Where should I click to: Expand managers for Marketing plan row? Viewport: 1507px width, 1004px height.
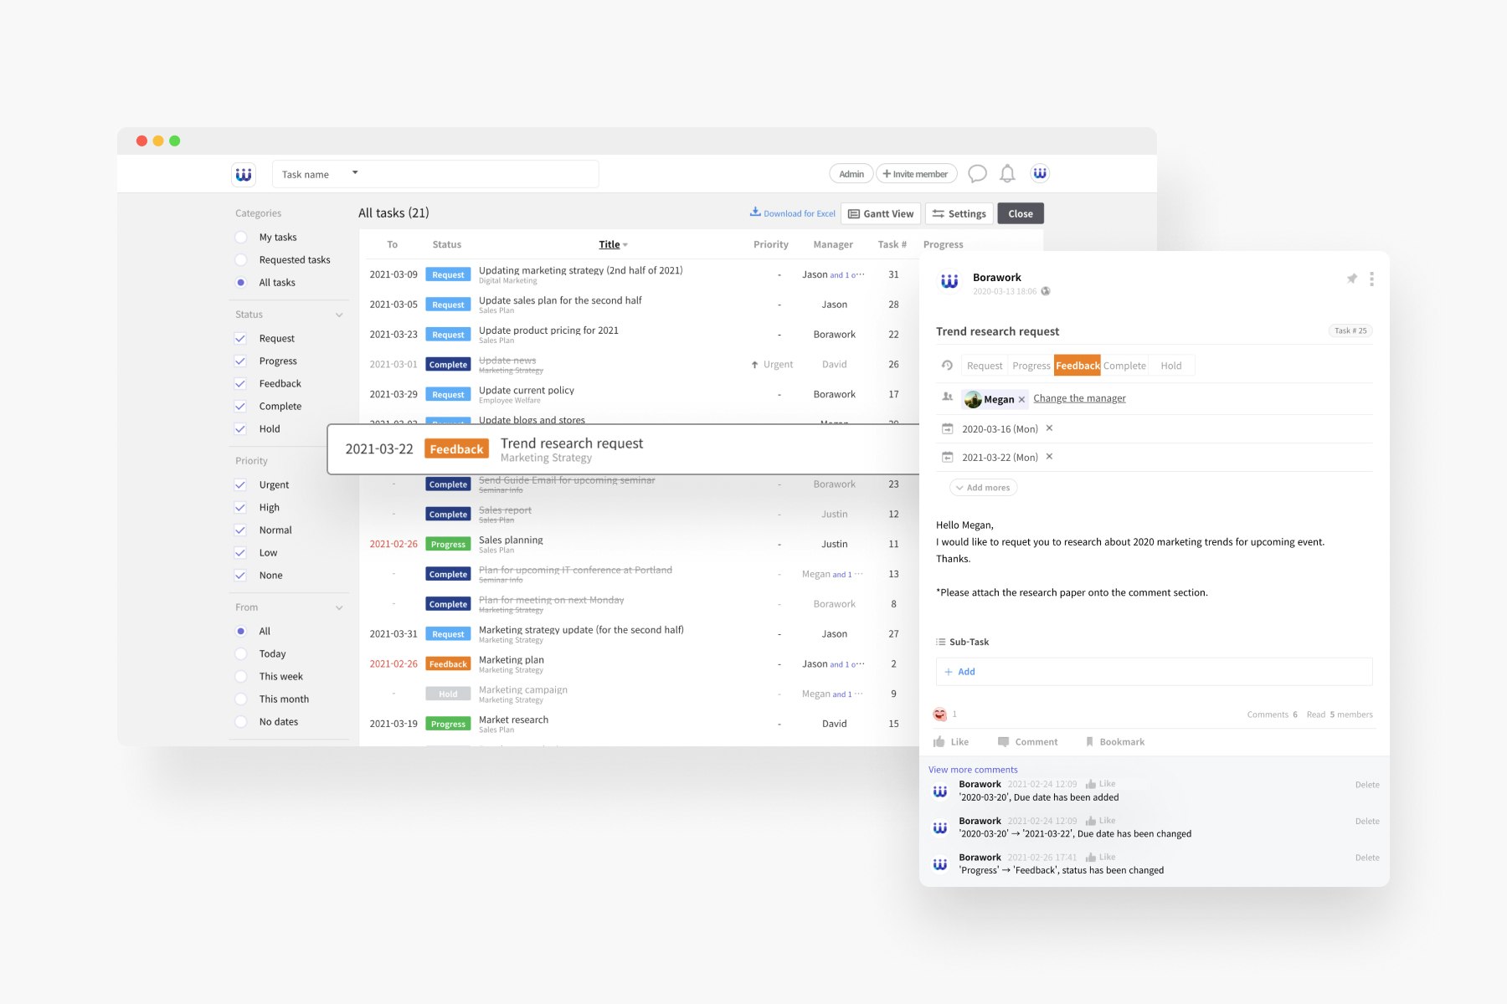tap(847, 664)
